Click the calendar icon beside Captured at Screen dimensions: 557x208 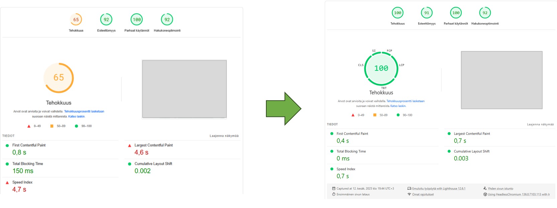point(334,188)
